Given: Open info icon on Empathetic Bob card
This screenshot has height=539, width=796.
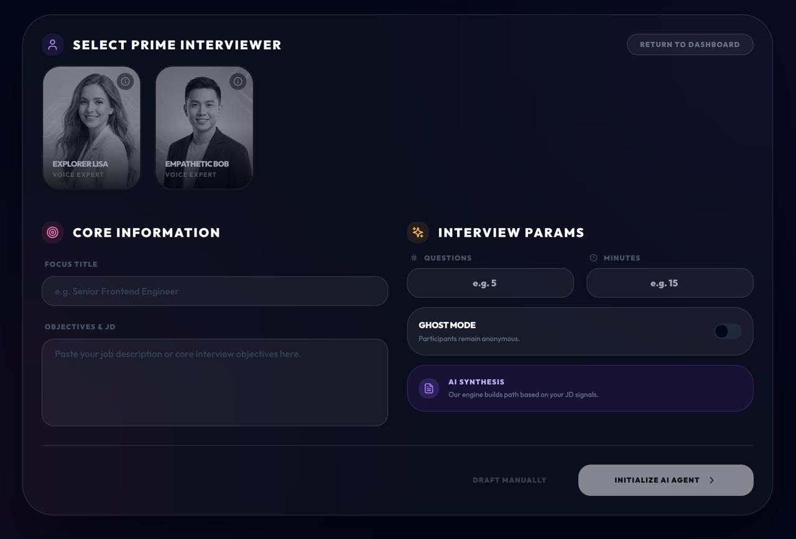Looking at the screenshot, I should coord(238,81).
